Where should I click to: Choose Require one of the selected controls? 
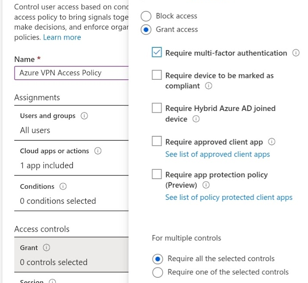(x=159, y=272)
